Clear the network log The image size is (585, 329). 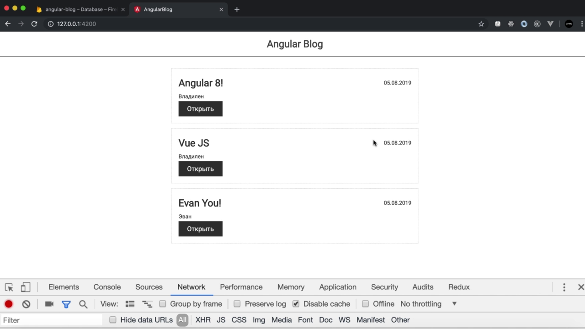point(26,304)
